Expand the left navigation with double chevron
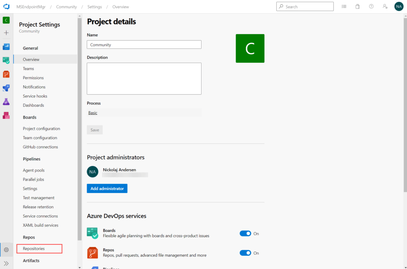 point(6,263)
